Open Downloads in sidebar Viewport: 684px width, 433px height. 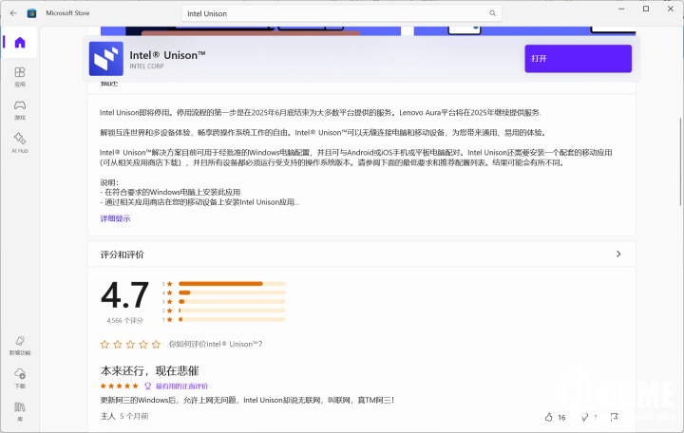point(20,378)
